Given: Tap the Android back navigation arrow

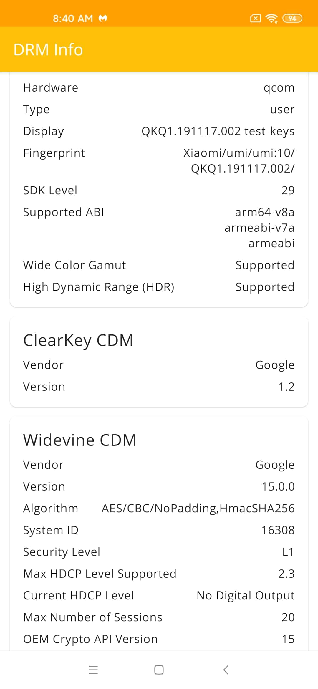Looking at the screenshot, I should point(226,670).
